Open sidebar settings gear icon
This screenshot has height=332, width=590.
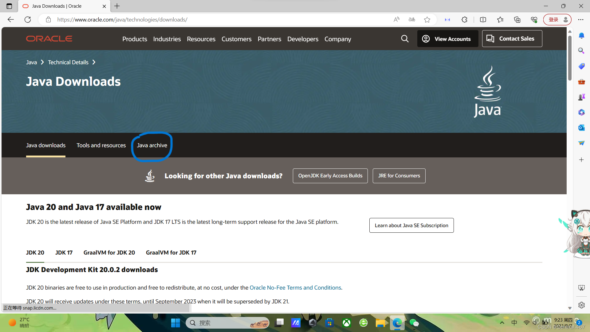(581, 305)
